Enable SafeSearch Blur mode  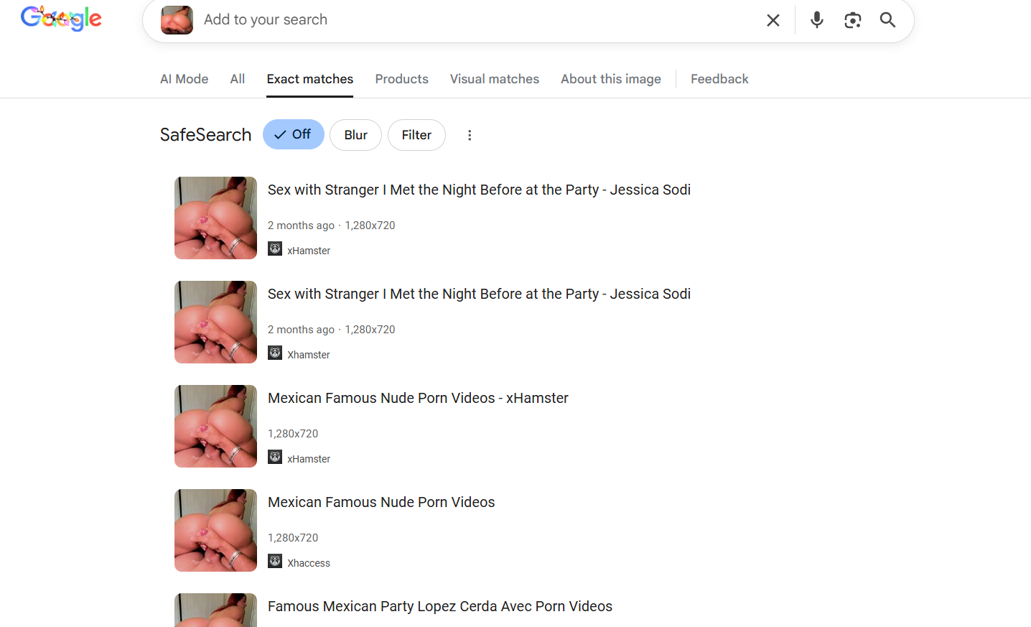355,135
